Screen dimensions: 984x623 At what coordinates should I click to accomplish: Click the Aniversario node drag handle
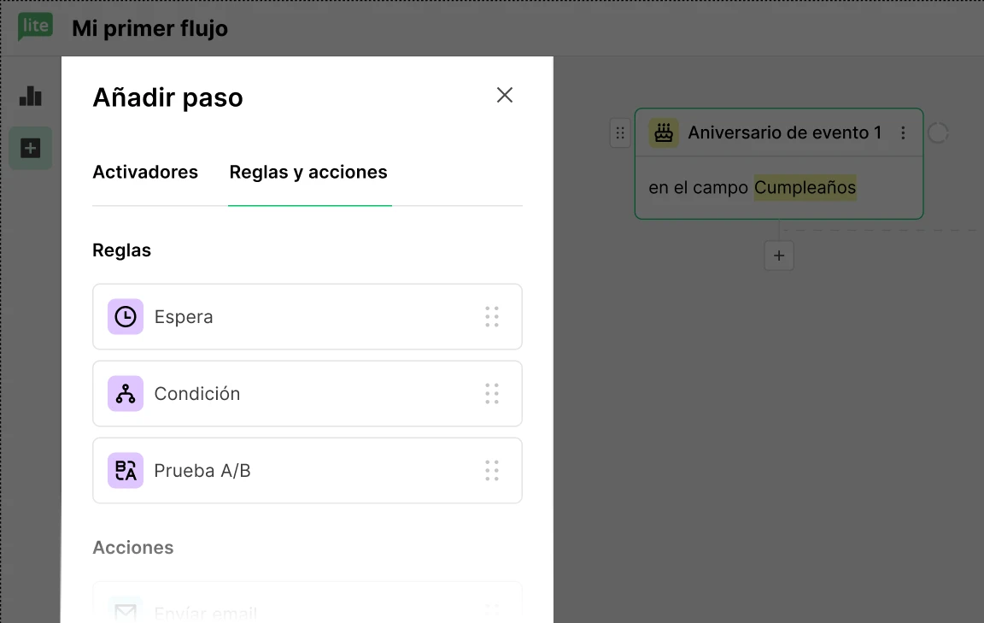pos(620,133)
